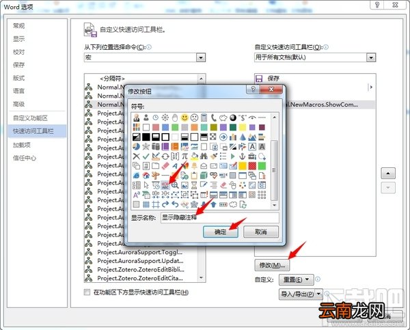Screen dimensions: 410x330
Task: Pick the clock symbol in the top row
Action: coord(156,118)
